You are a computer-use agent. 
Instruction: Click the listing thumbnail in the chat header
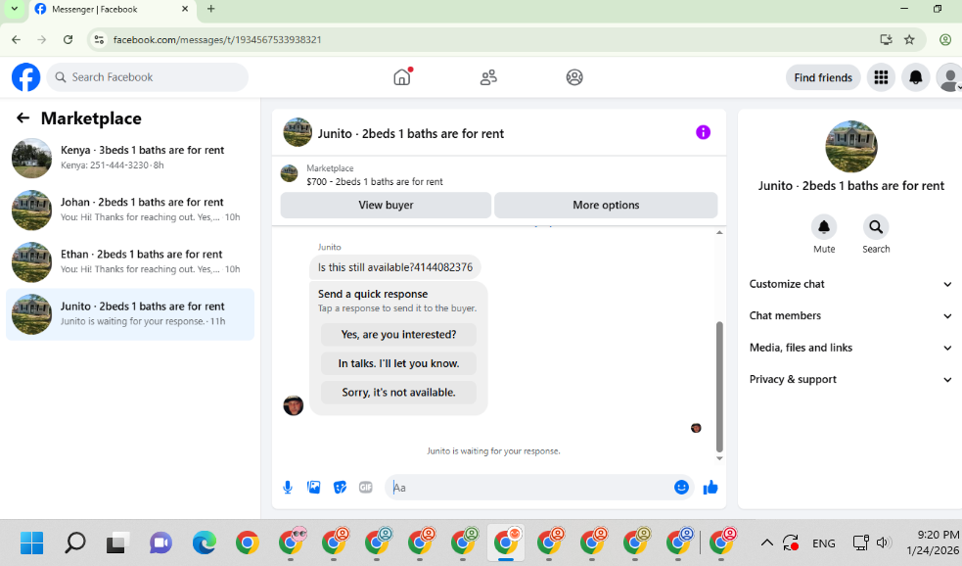coord(298,132)
